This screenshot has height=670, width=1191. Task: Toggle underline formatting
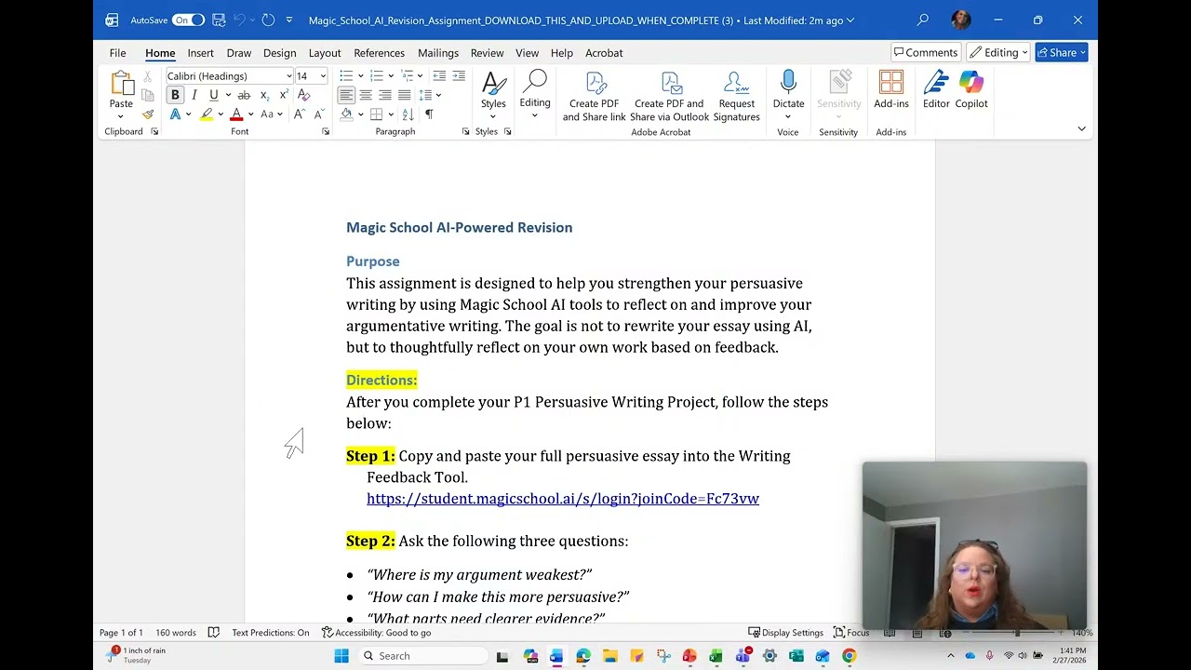[213, 95]
